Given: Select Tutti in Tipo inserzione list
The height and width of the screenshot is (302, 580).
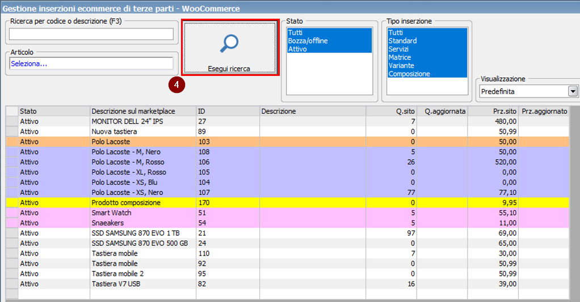Looking at the screenshot, I should [x=427, y=32].
